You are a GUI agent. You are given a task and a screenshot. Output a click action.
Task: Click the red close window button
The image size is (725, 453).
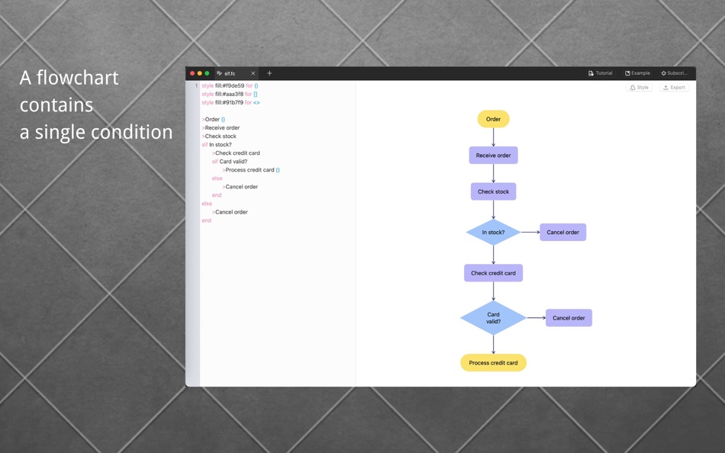pos(192,73)
